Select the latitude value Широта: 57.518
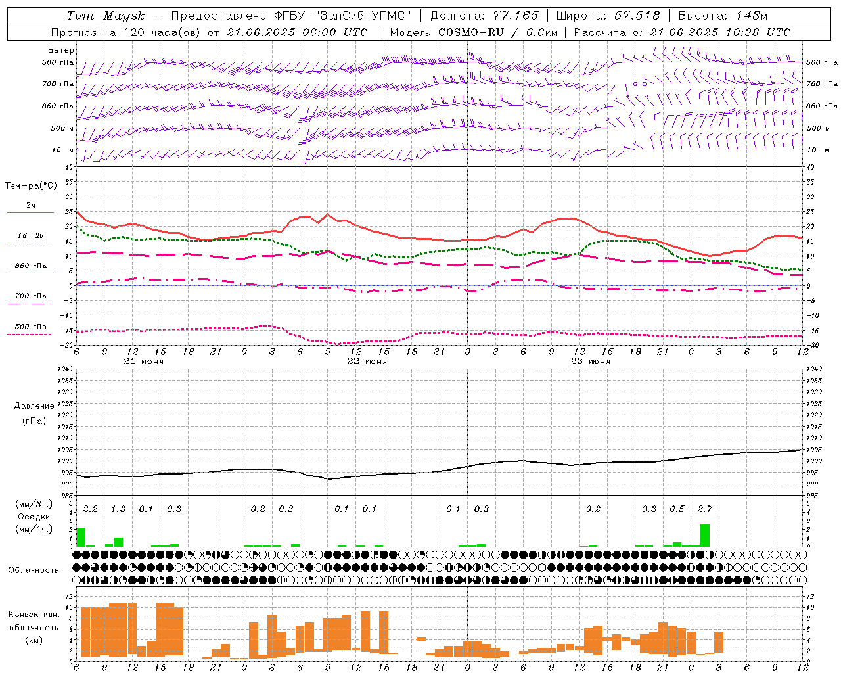This screenshot has width=841, height=673. pyautogui.click(x=608, y=16)
